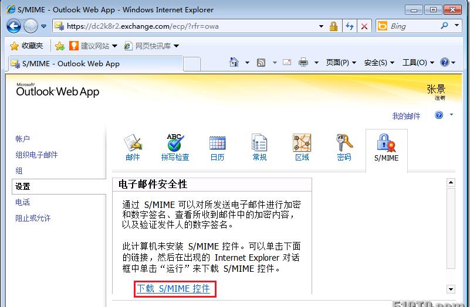This screenshot has height=307, width=470.
Task: Select 组 in left navigation
Action: pyautogui.click(x=19, y=170)
